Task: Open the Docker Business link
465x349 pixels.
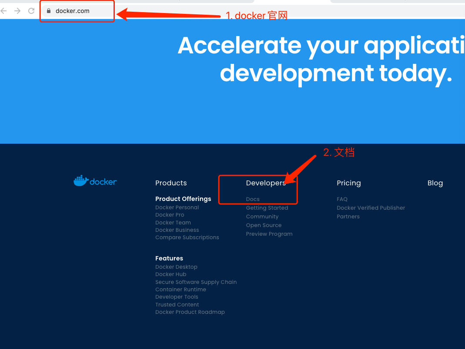Action: tap(177, 230)
